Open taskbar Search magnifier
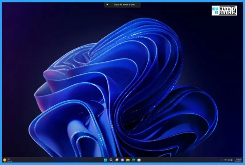This screenshot has height=165, width=245. click(111, 160)
